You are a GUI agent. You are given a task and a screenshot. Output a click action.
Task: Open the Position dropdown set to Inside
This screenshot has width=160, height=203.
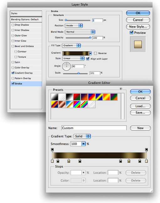tap(74, 25)
